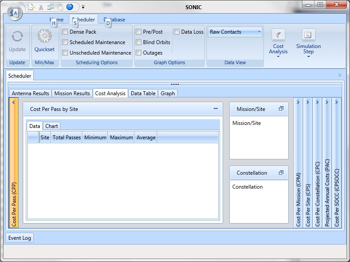The height and width of the screenshot is (262, 350).
Task: Open the Antenna Results tab
Action: pyautogui.click(x=30, y=93)
